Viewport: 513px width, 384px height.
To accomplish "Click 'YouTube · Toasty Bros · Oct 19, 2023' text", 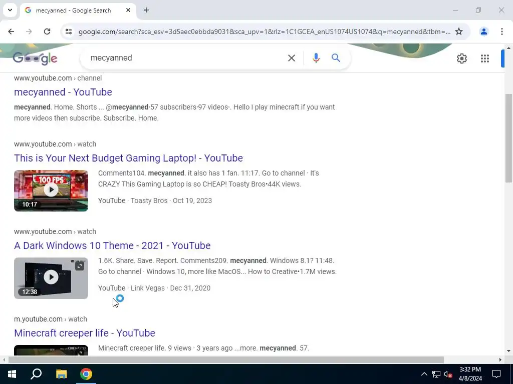I will click(x=155, y=200).
